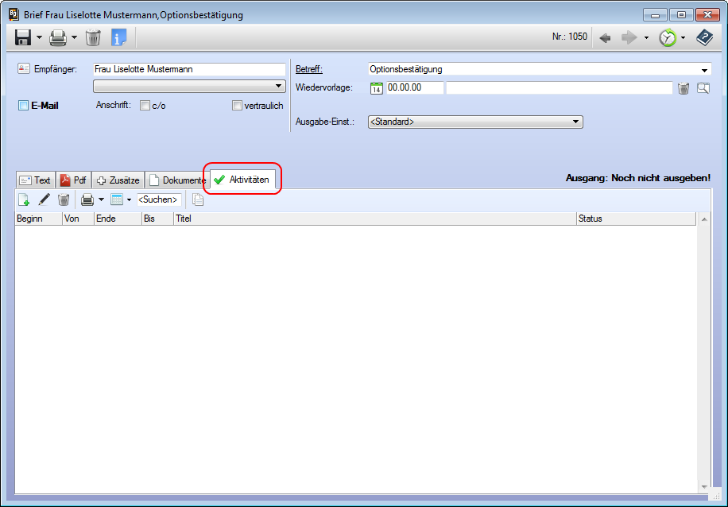This screenshot has height=507, width=728.
Task: Click the printer icon in top toolbar
Action: coord(58,37)
